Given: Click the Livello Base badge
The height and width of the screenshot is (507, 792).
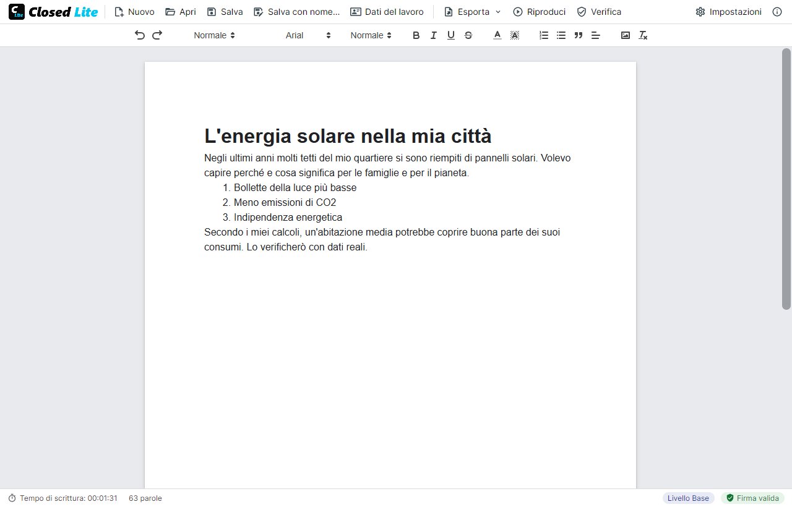Looking at the screenshot, I should coord(688,498).
